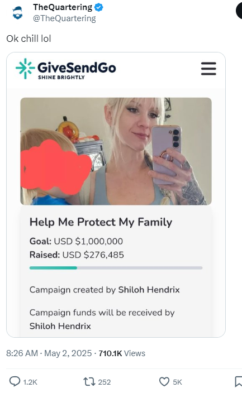Click the 252 reposts count
Image resolution: width=242 pixels, height=393 pixels.
point(104,382)
